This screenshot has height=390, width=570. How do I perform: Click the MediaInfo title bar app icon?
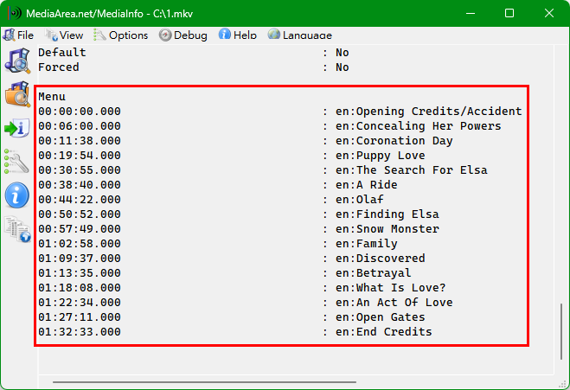(x=15, y=13)
